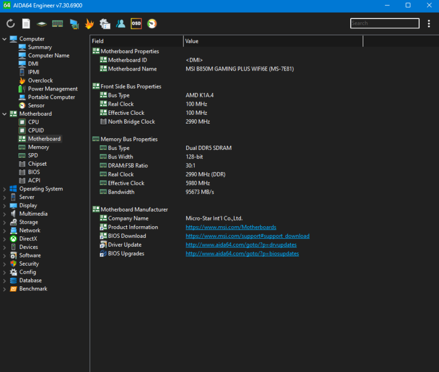
Task: Open the drvupdates driver update link
Action: 241,245
